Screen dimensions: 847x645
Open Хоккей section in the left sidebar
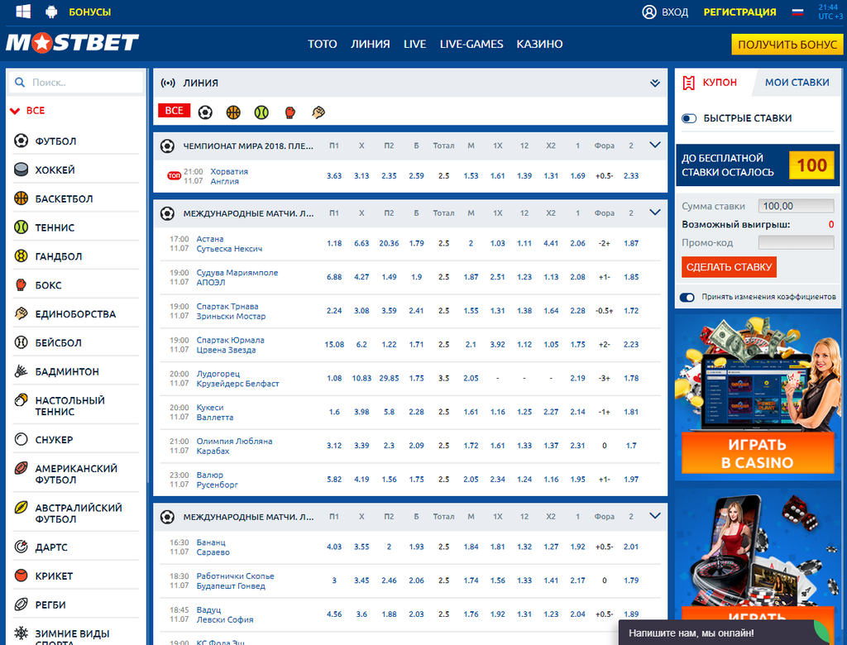point(50,169)
